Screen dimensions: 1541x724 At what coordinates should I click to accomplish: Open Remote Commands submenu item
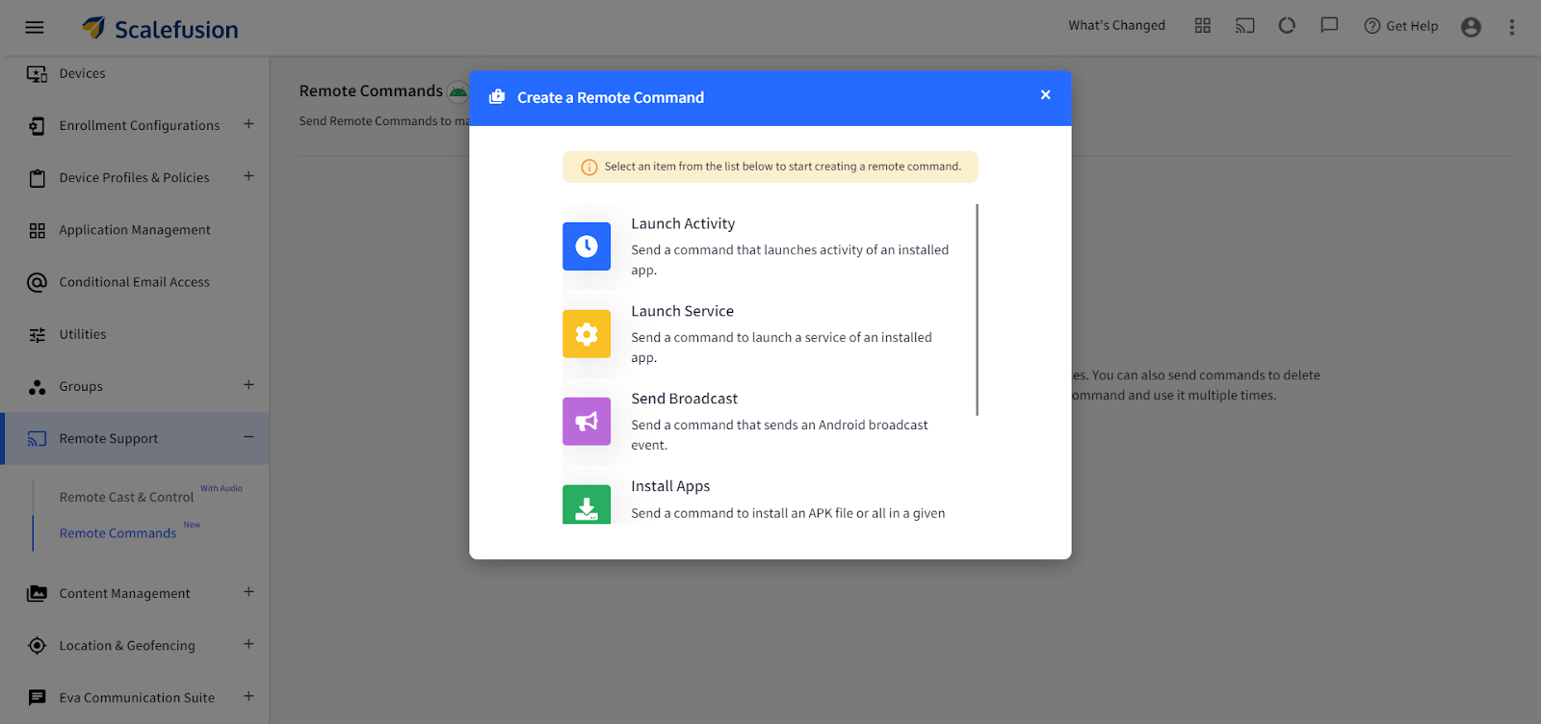coord(118,532)
